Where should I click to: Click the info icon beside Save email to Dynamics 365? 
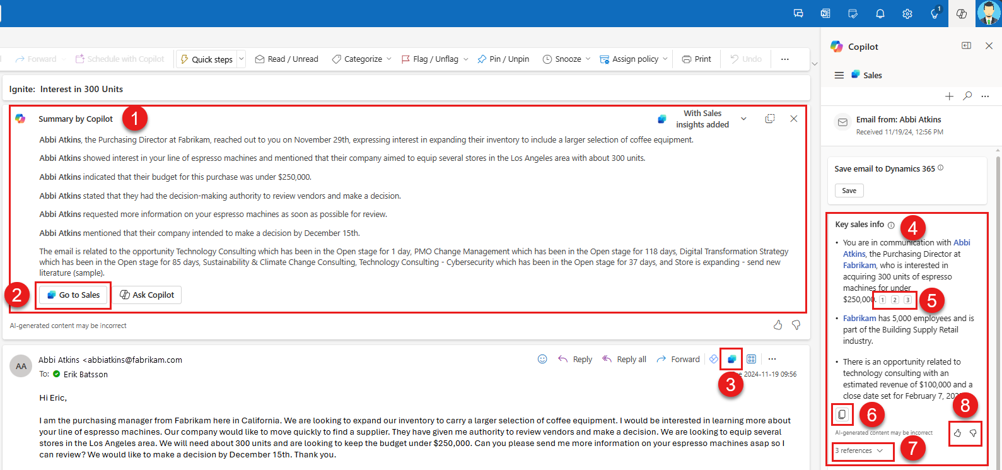(941, 168)
